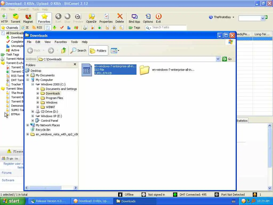The image size is (273, 205).
Task: Click the Go button next to address bar
Action: (x=227, y=59)
